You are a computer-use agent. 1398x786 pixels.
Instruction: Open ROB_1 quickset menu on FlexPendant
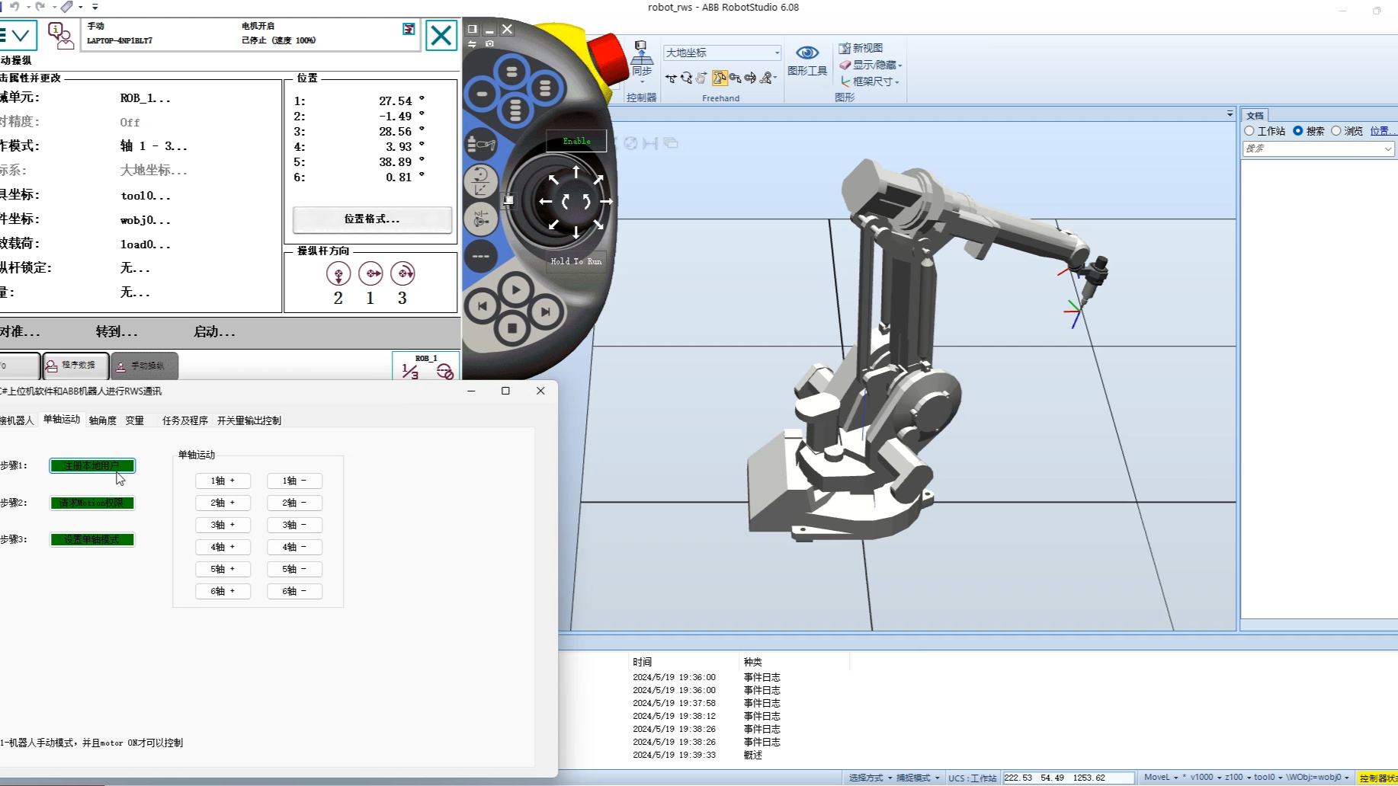tap(426, 366)
